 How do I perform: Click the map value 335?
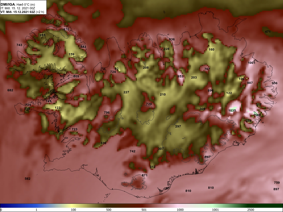(x=27, y=109)
